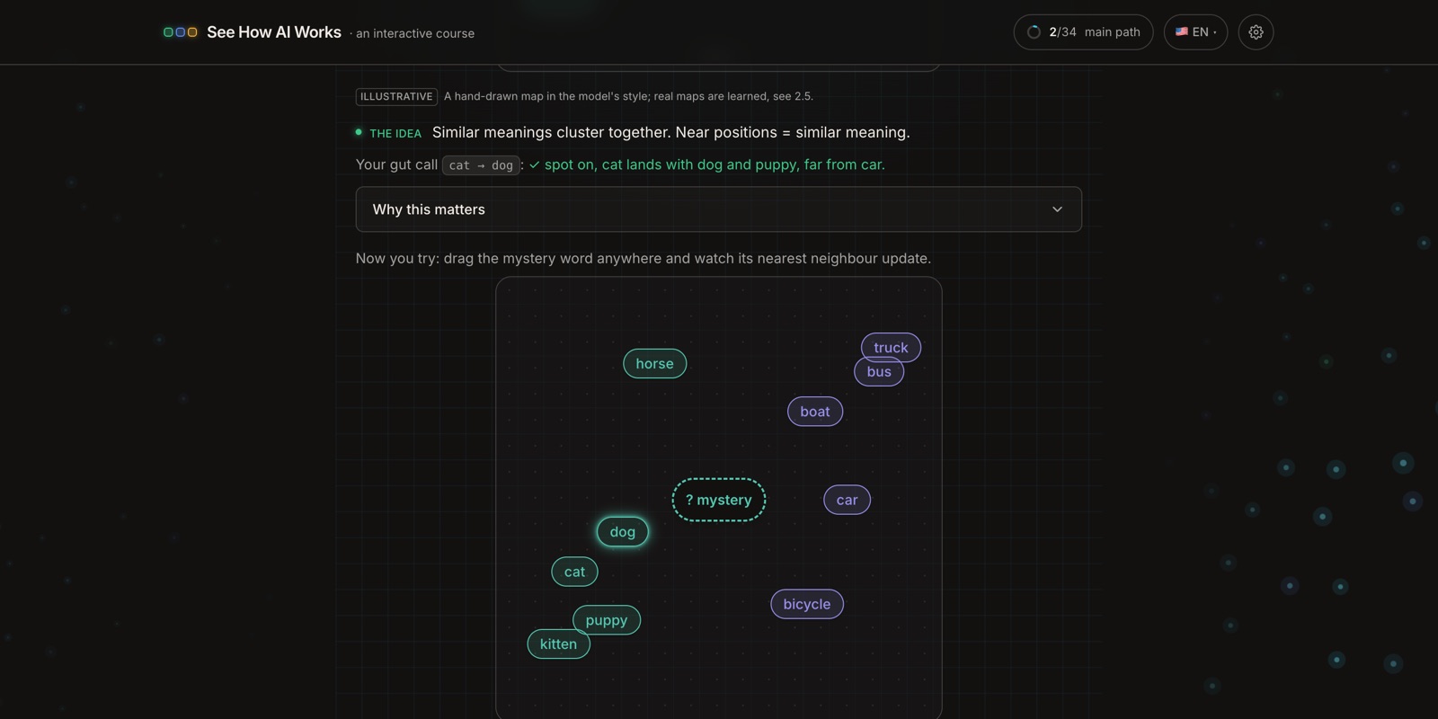Click the Now you try instruction text

click(x=644, y=259)
